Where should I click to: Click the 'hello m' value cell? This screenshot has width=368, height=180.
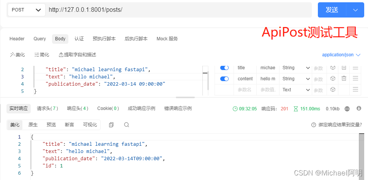(x=268, y=79)
